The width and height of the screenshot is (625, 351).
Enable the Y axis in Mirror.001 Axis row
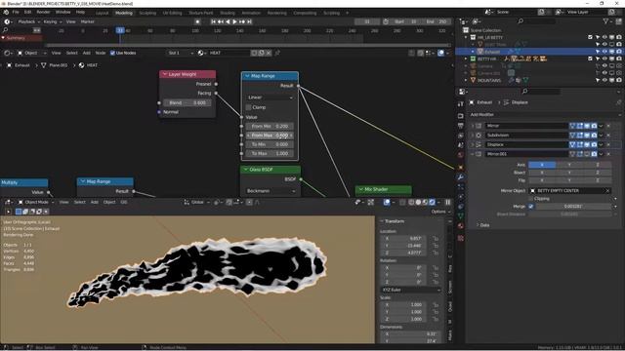click(569, 165)
